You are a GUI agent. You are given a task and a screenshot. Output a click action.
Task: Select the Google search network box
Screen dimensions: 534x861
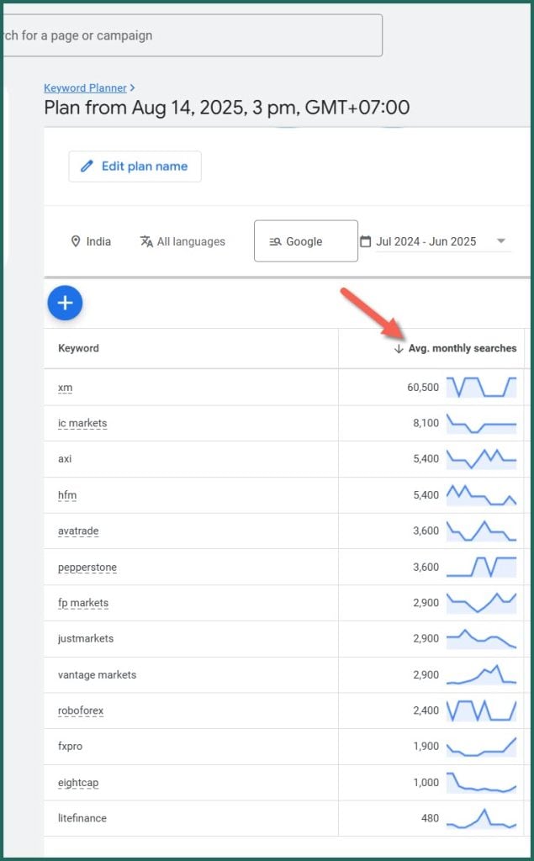(x=306, y=241)
